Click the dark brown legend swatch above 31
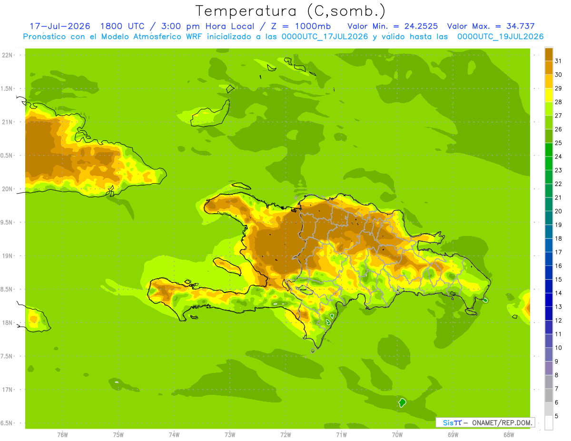This screenshot has width=571, height=441. tap(549, 54)
